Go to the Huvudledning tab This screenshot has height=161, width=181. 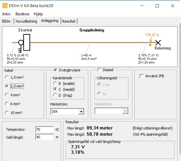click(26, 21)
